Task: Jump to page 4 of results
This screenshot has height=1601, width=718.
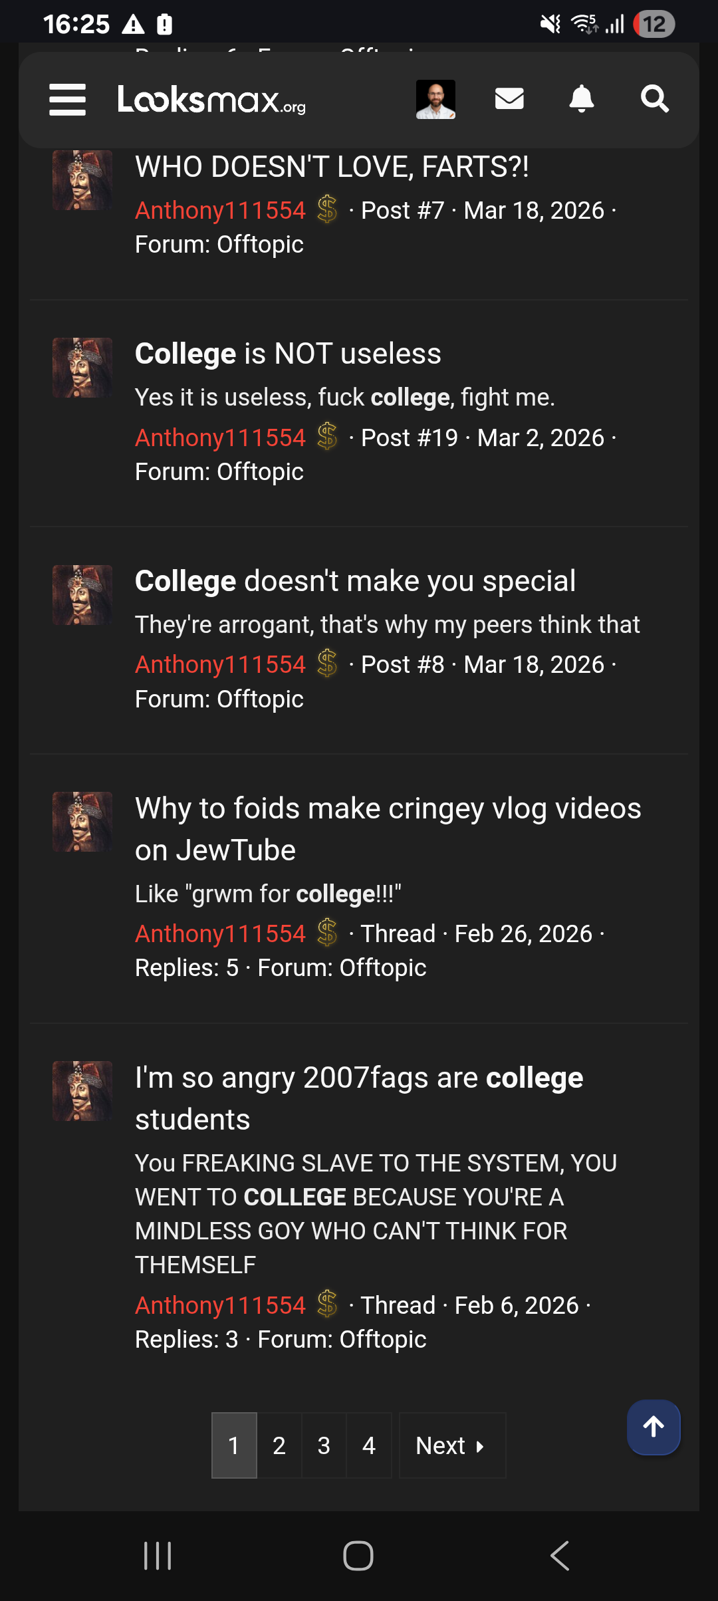Action: click(x=370, y=1445)
